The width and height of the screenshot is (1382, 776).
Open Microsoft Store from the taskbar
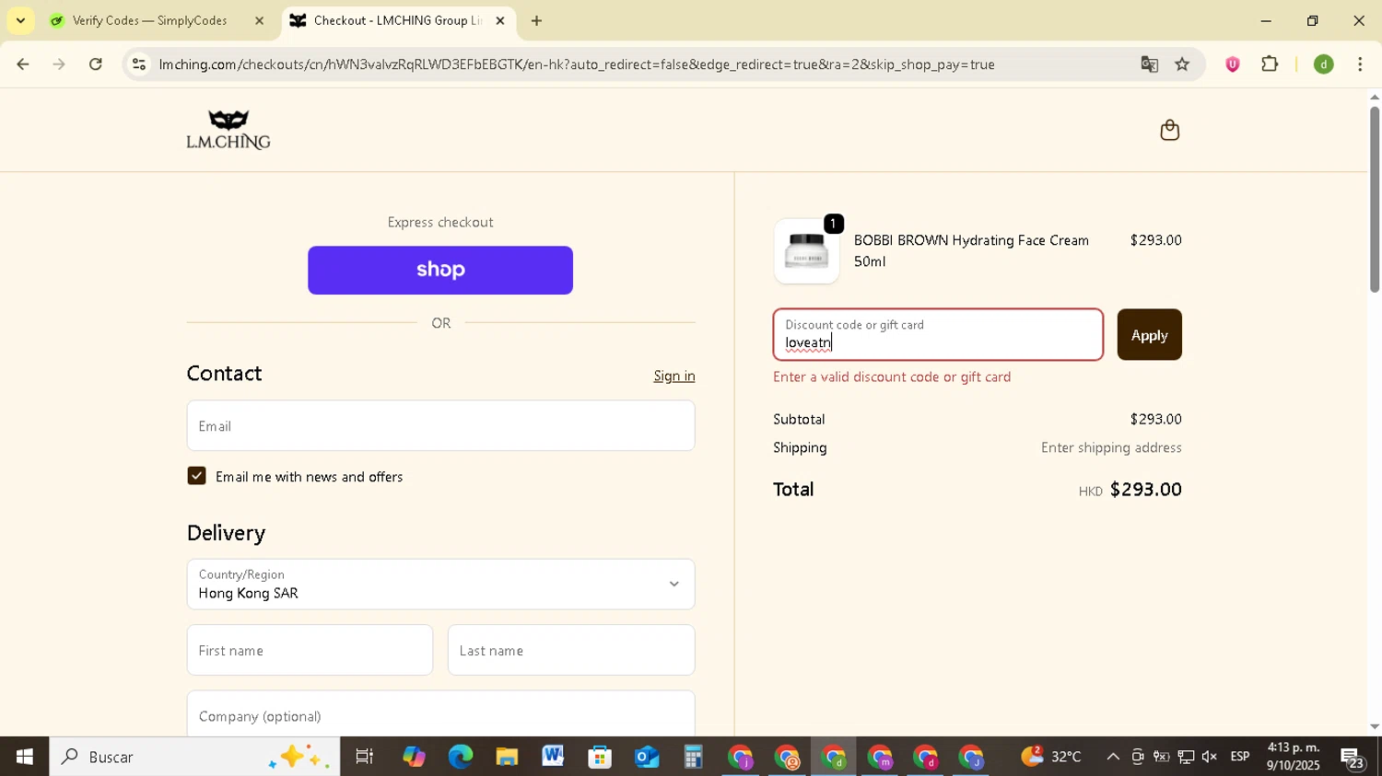600,757
